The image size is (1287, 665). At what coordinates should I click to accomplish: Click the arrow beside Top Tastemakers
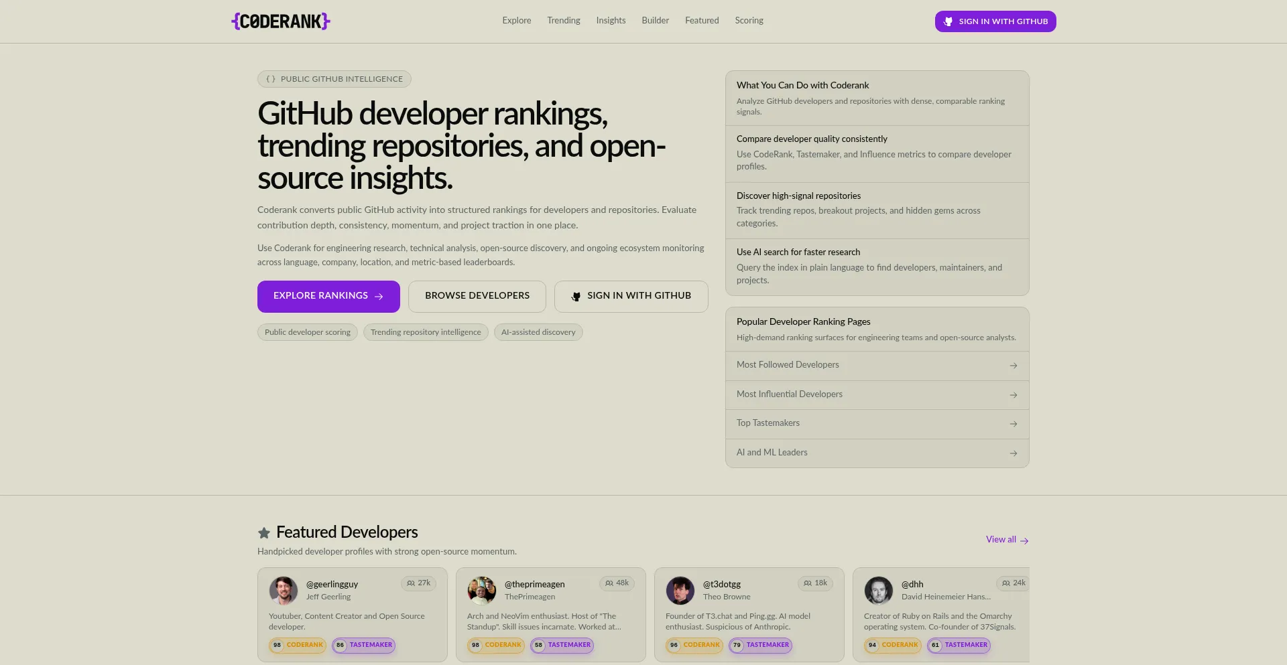pyautogui.click(x=1014, y=424)
